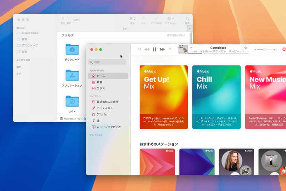
Task: Click Finder share toolbar icon
Action: [x=144, y=19]
